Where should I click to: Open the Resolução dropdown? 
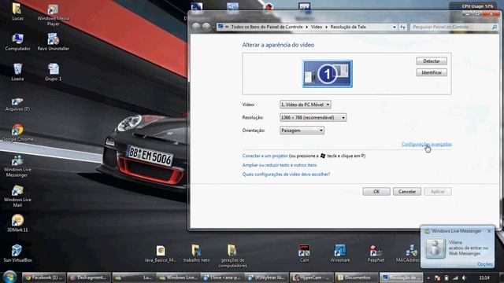click(313, 117)
